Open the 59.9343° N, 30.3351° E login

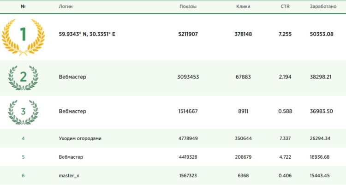point(87,34)
